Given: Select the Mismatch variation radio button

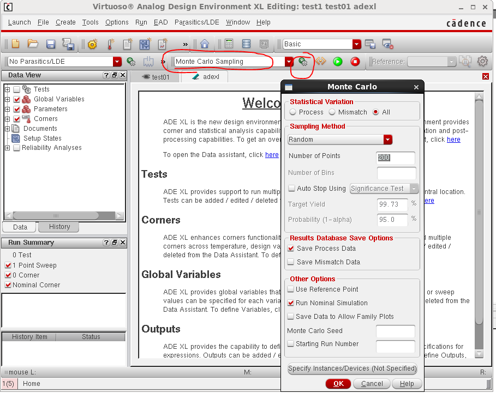Looking at the screenshot, I should 332,112.
